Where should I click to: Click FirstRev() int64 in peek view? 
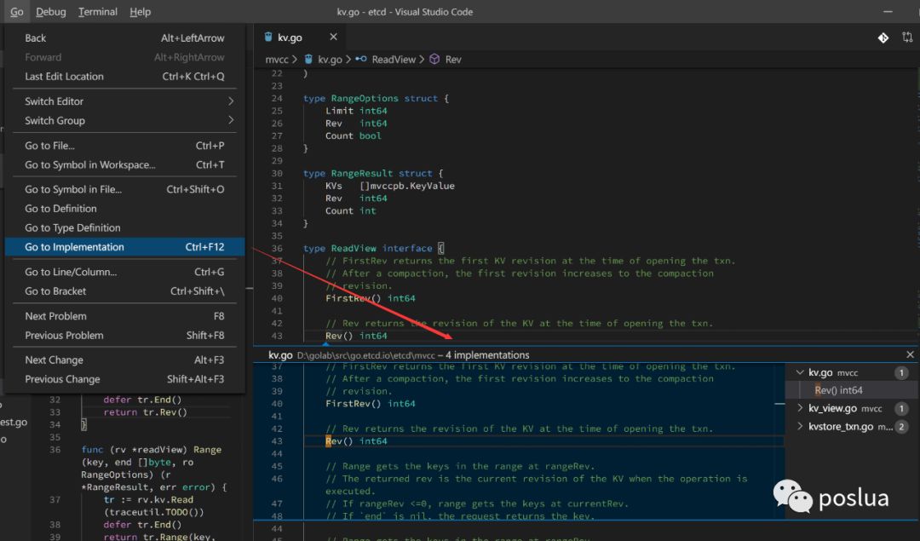(x=371, y=404)
